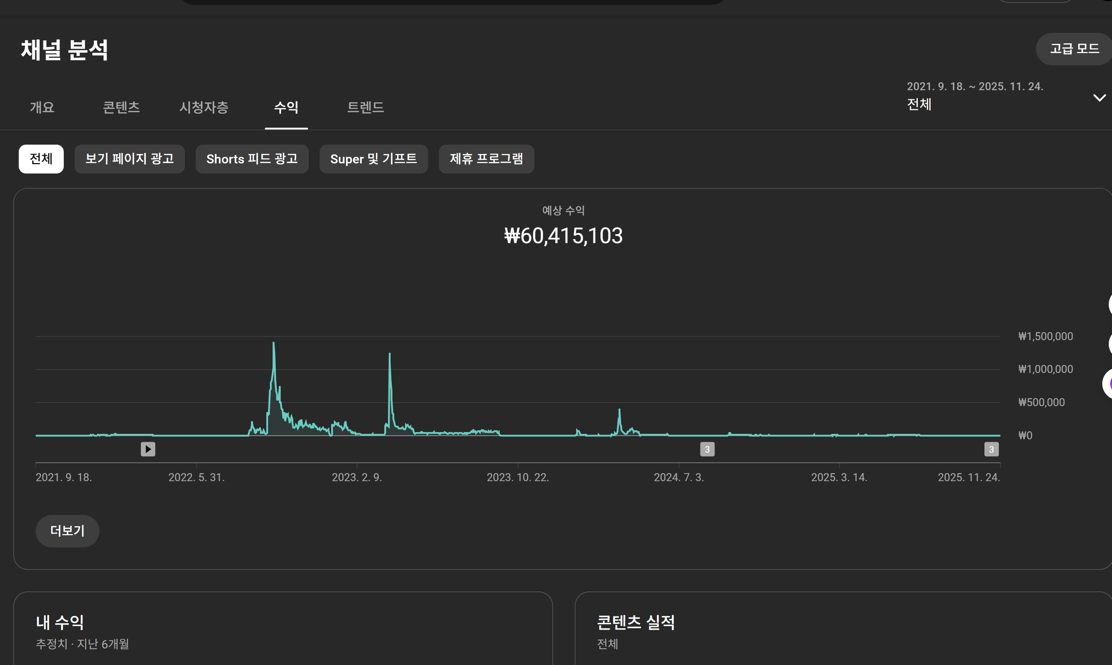Click the tallest revenue spike on chart
The image size is (1112, 665).
[273, 344]
